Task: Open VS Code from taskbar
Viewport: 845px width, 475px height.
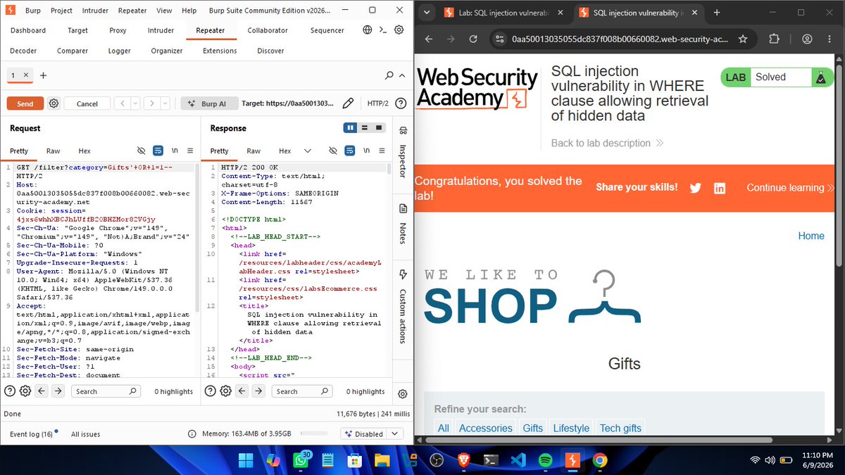Action: pos(518,460)
